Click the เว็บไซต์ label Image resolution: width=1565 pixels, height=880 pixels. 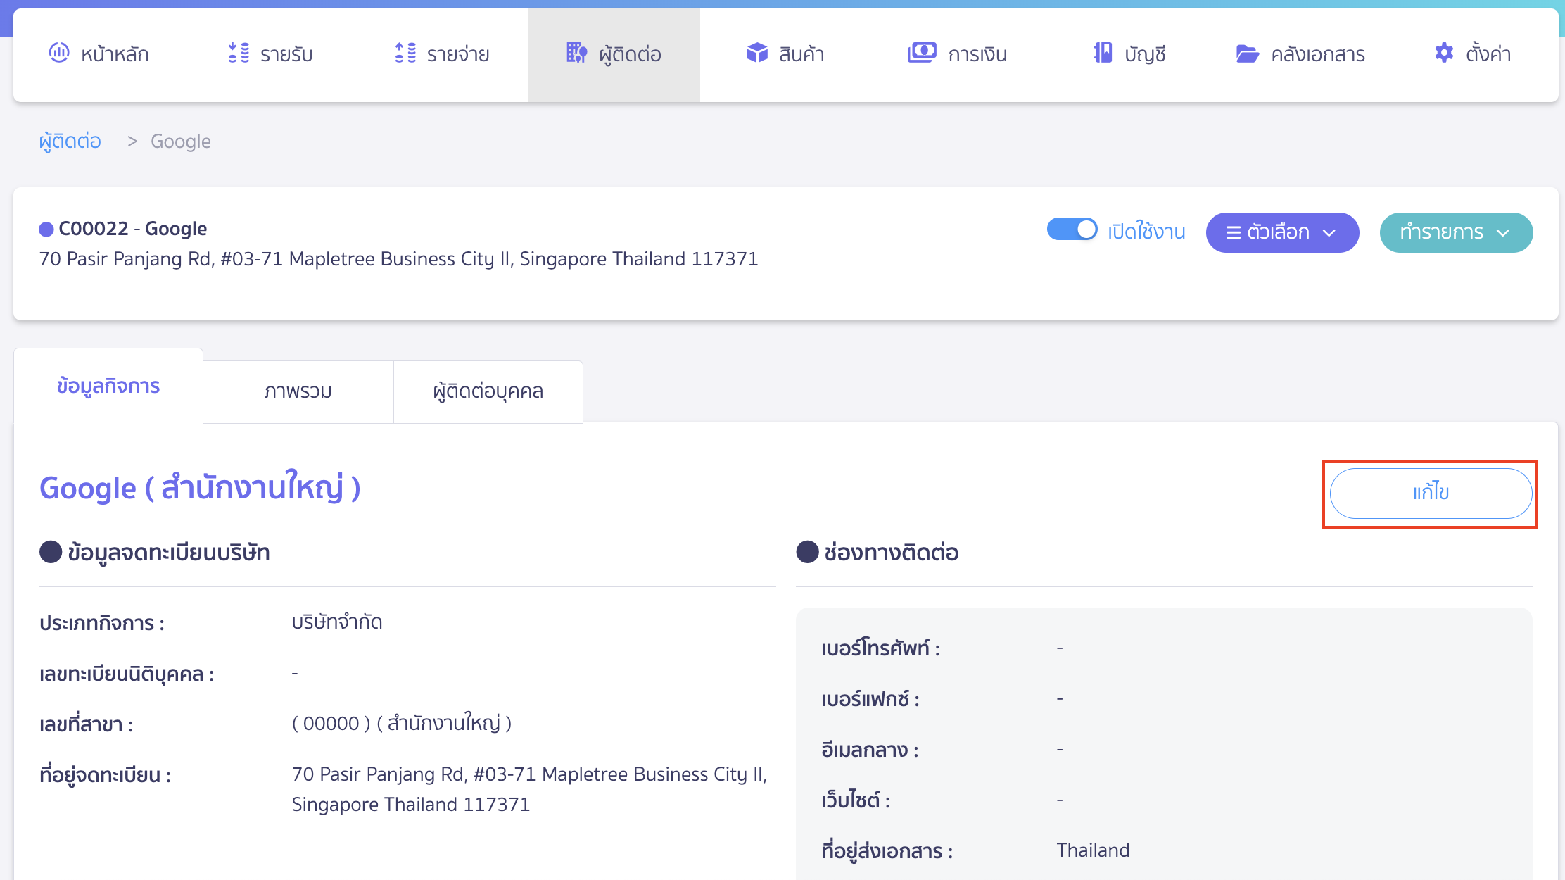pos(856,800)
